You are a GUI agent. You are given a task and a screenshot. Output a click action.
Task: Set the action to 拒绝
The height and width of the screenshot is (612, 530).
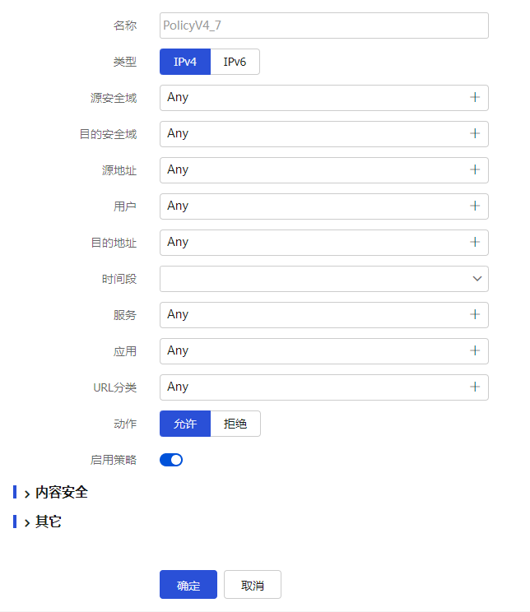click(235, 424)
